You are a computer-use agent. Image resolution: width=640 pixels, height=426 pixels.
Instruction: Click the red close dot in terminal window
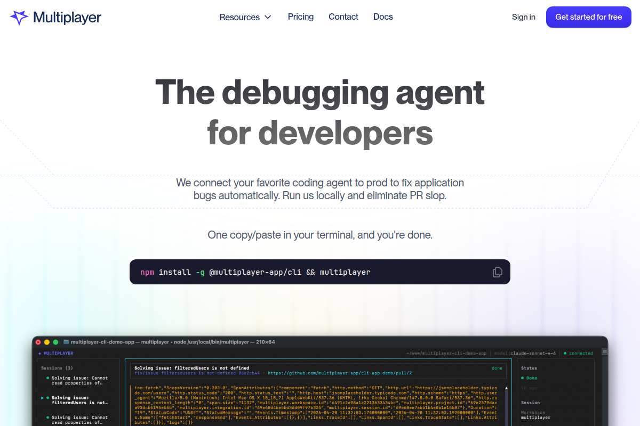[x=38, y=342]
